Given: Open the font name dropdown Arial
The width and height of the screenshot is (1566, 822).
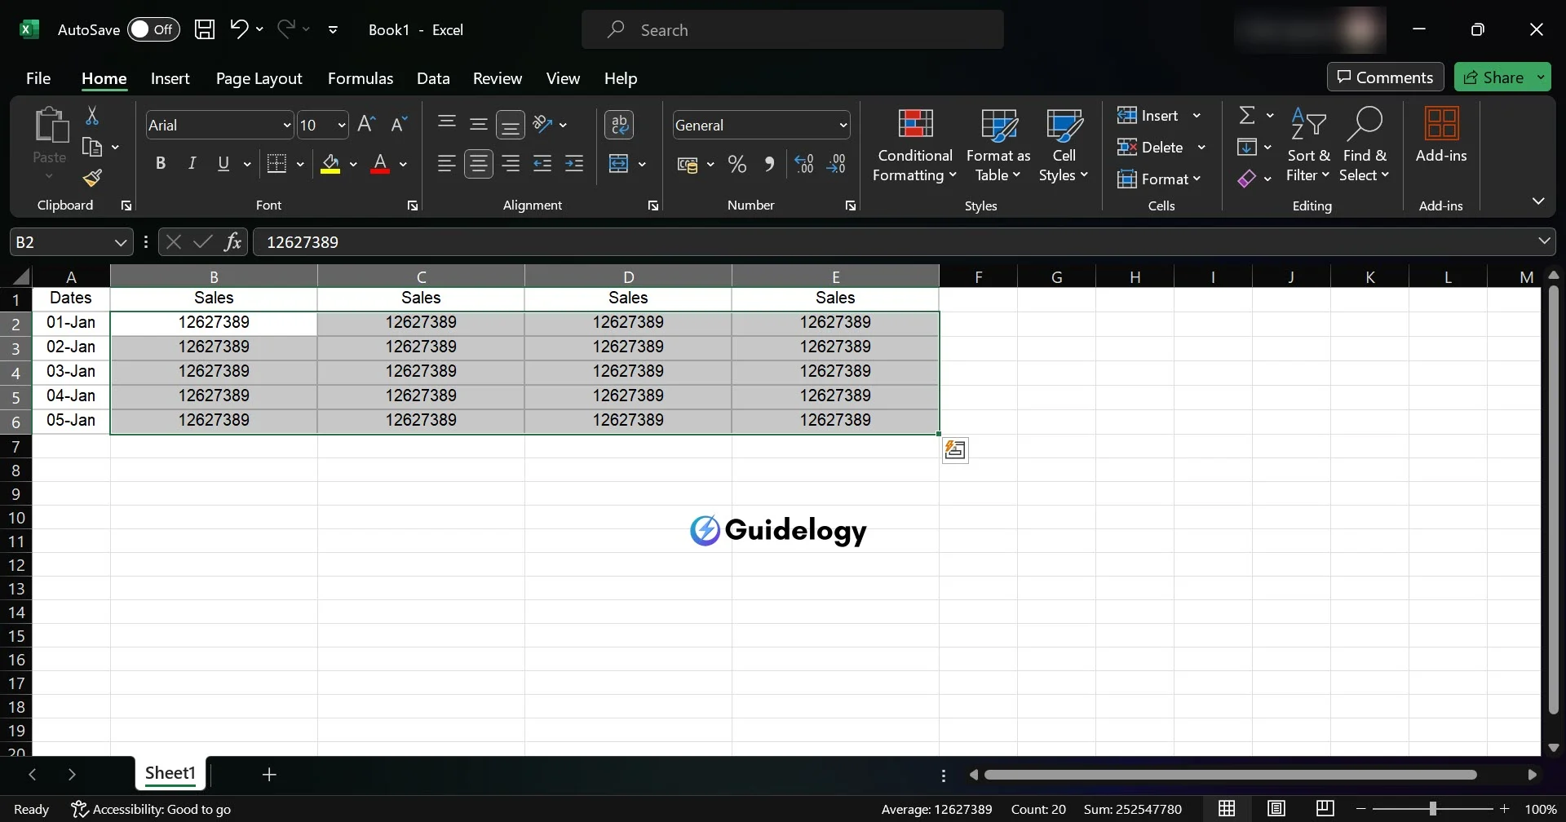Looking at the screenshot, I should pyautogui.click(x=287, y=125).
